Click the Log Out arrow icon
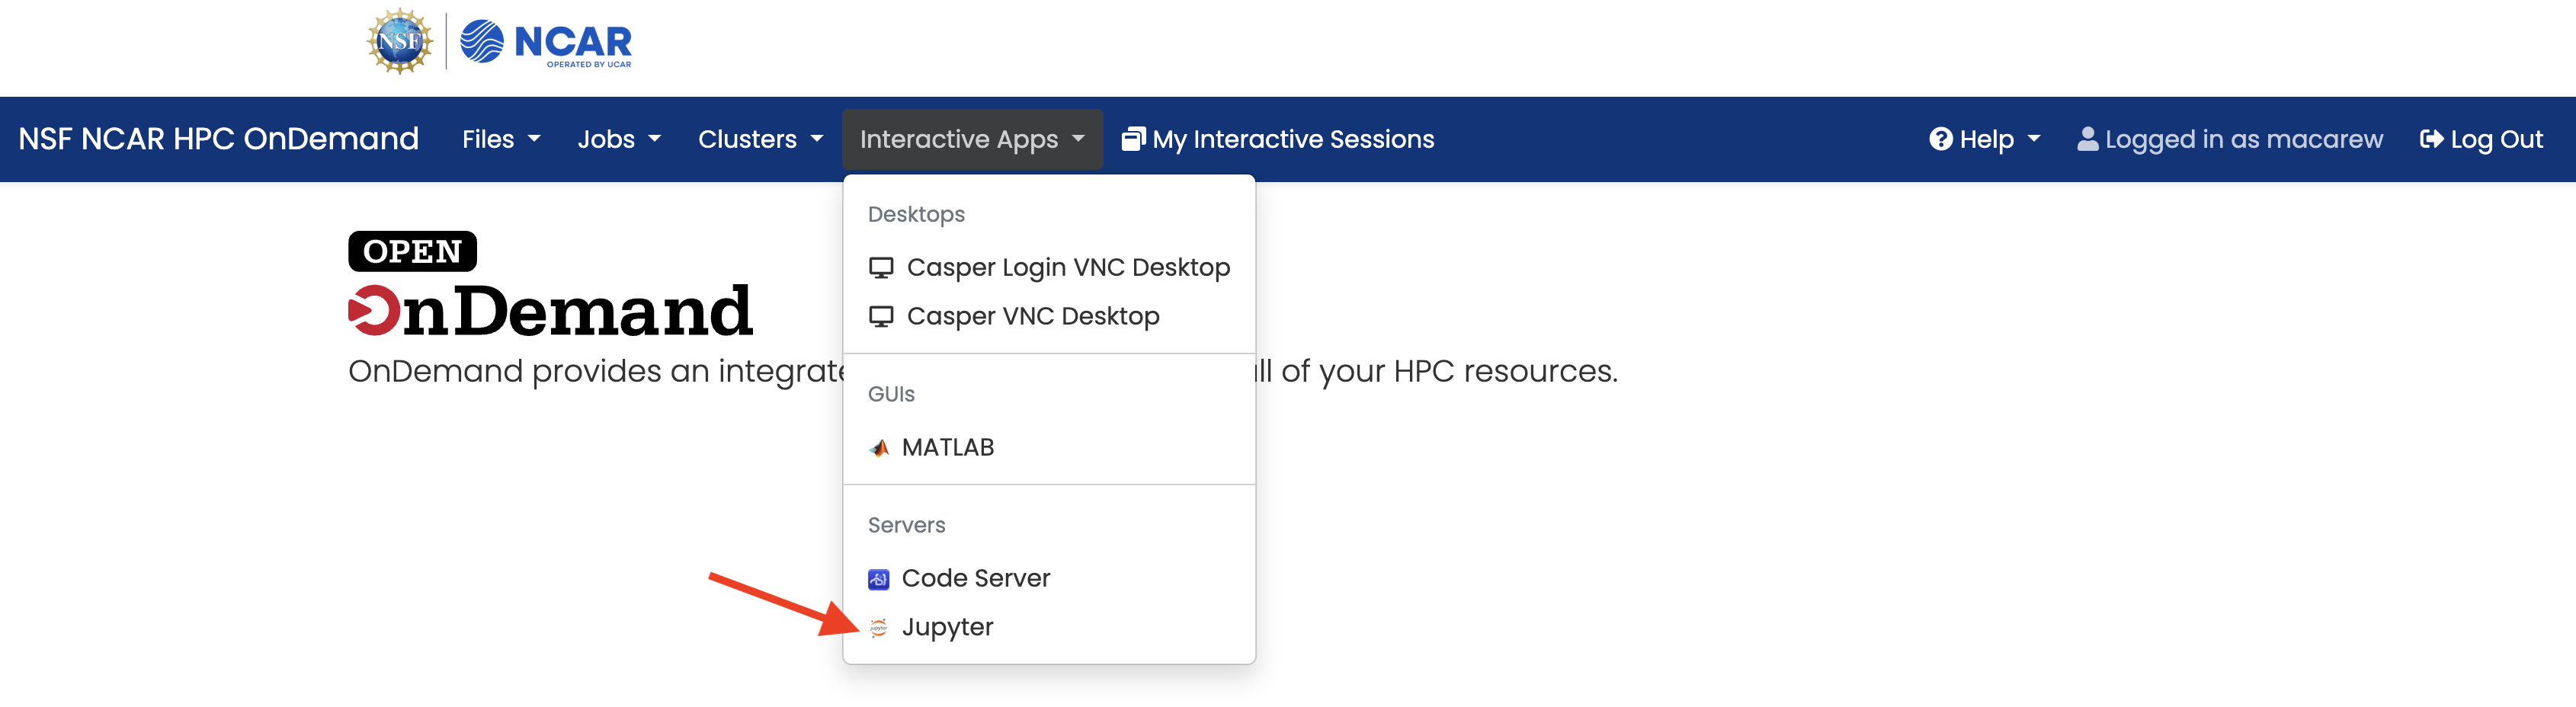 point(2431,139)
